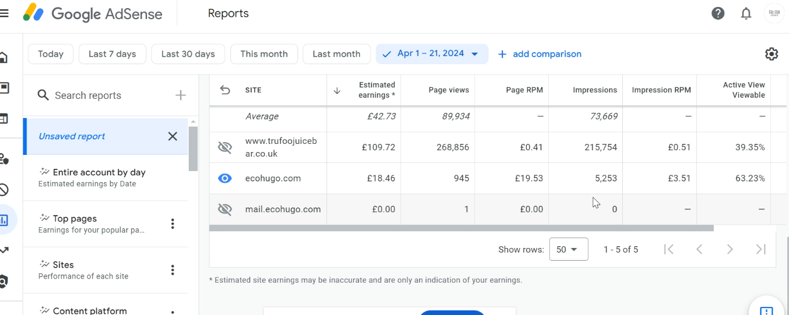This screenshot has width=789, height=315.
Task: Open report settings gear icon
Action: pos(771,54)
